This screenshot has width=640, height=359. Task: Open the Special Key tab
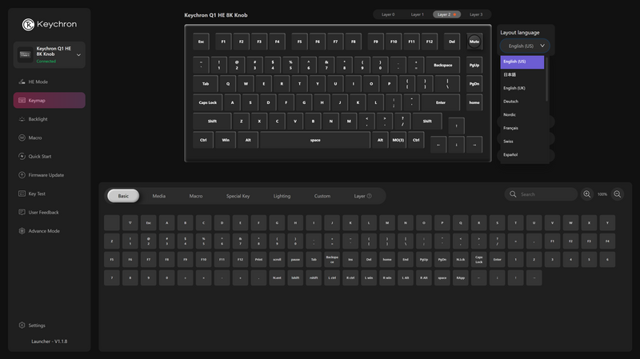238,196
